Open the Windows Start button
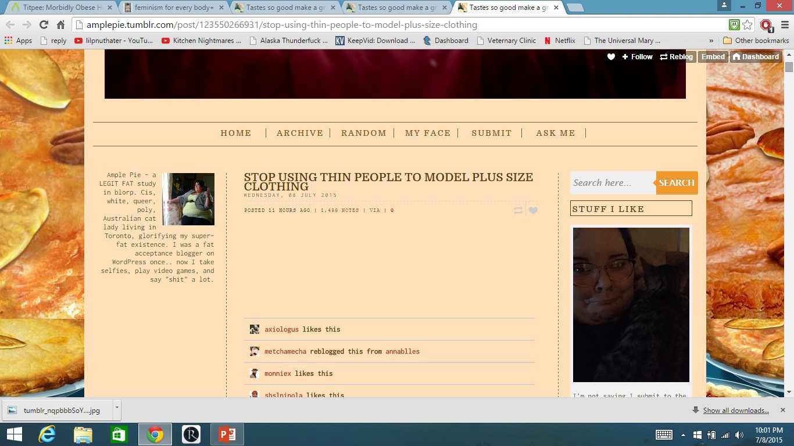 coord(14,434)
